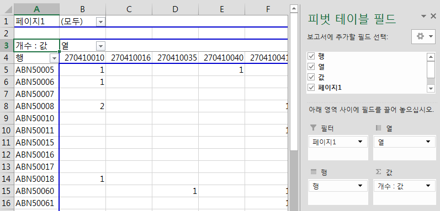This screenshot has width=440, height=211.
Task: Click value 1 under 270410040 for ABN50005
Action: (221, 70)
